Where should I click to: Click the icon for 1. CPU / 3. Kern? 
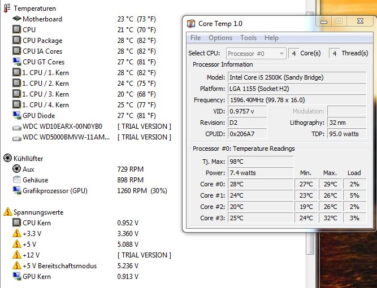pyautogui.click(x=16, y=94)
